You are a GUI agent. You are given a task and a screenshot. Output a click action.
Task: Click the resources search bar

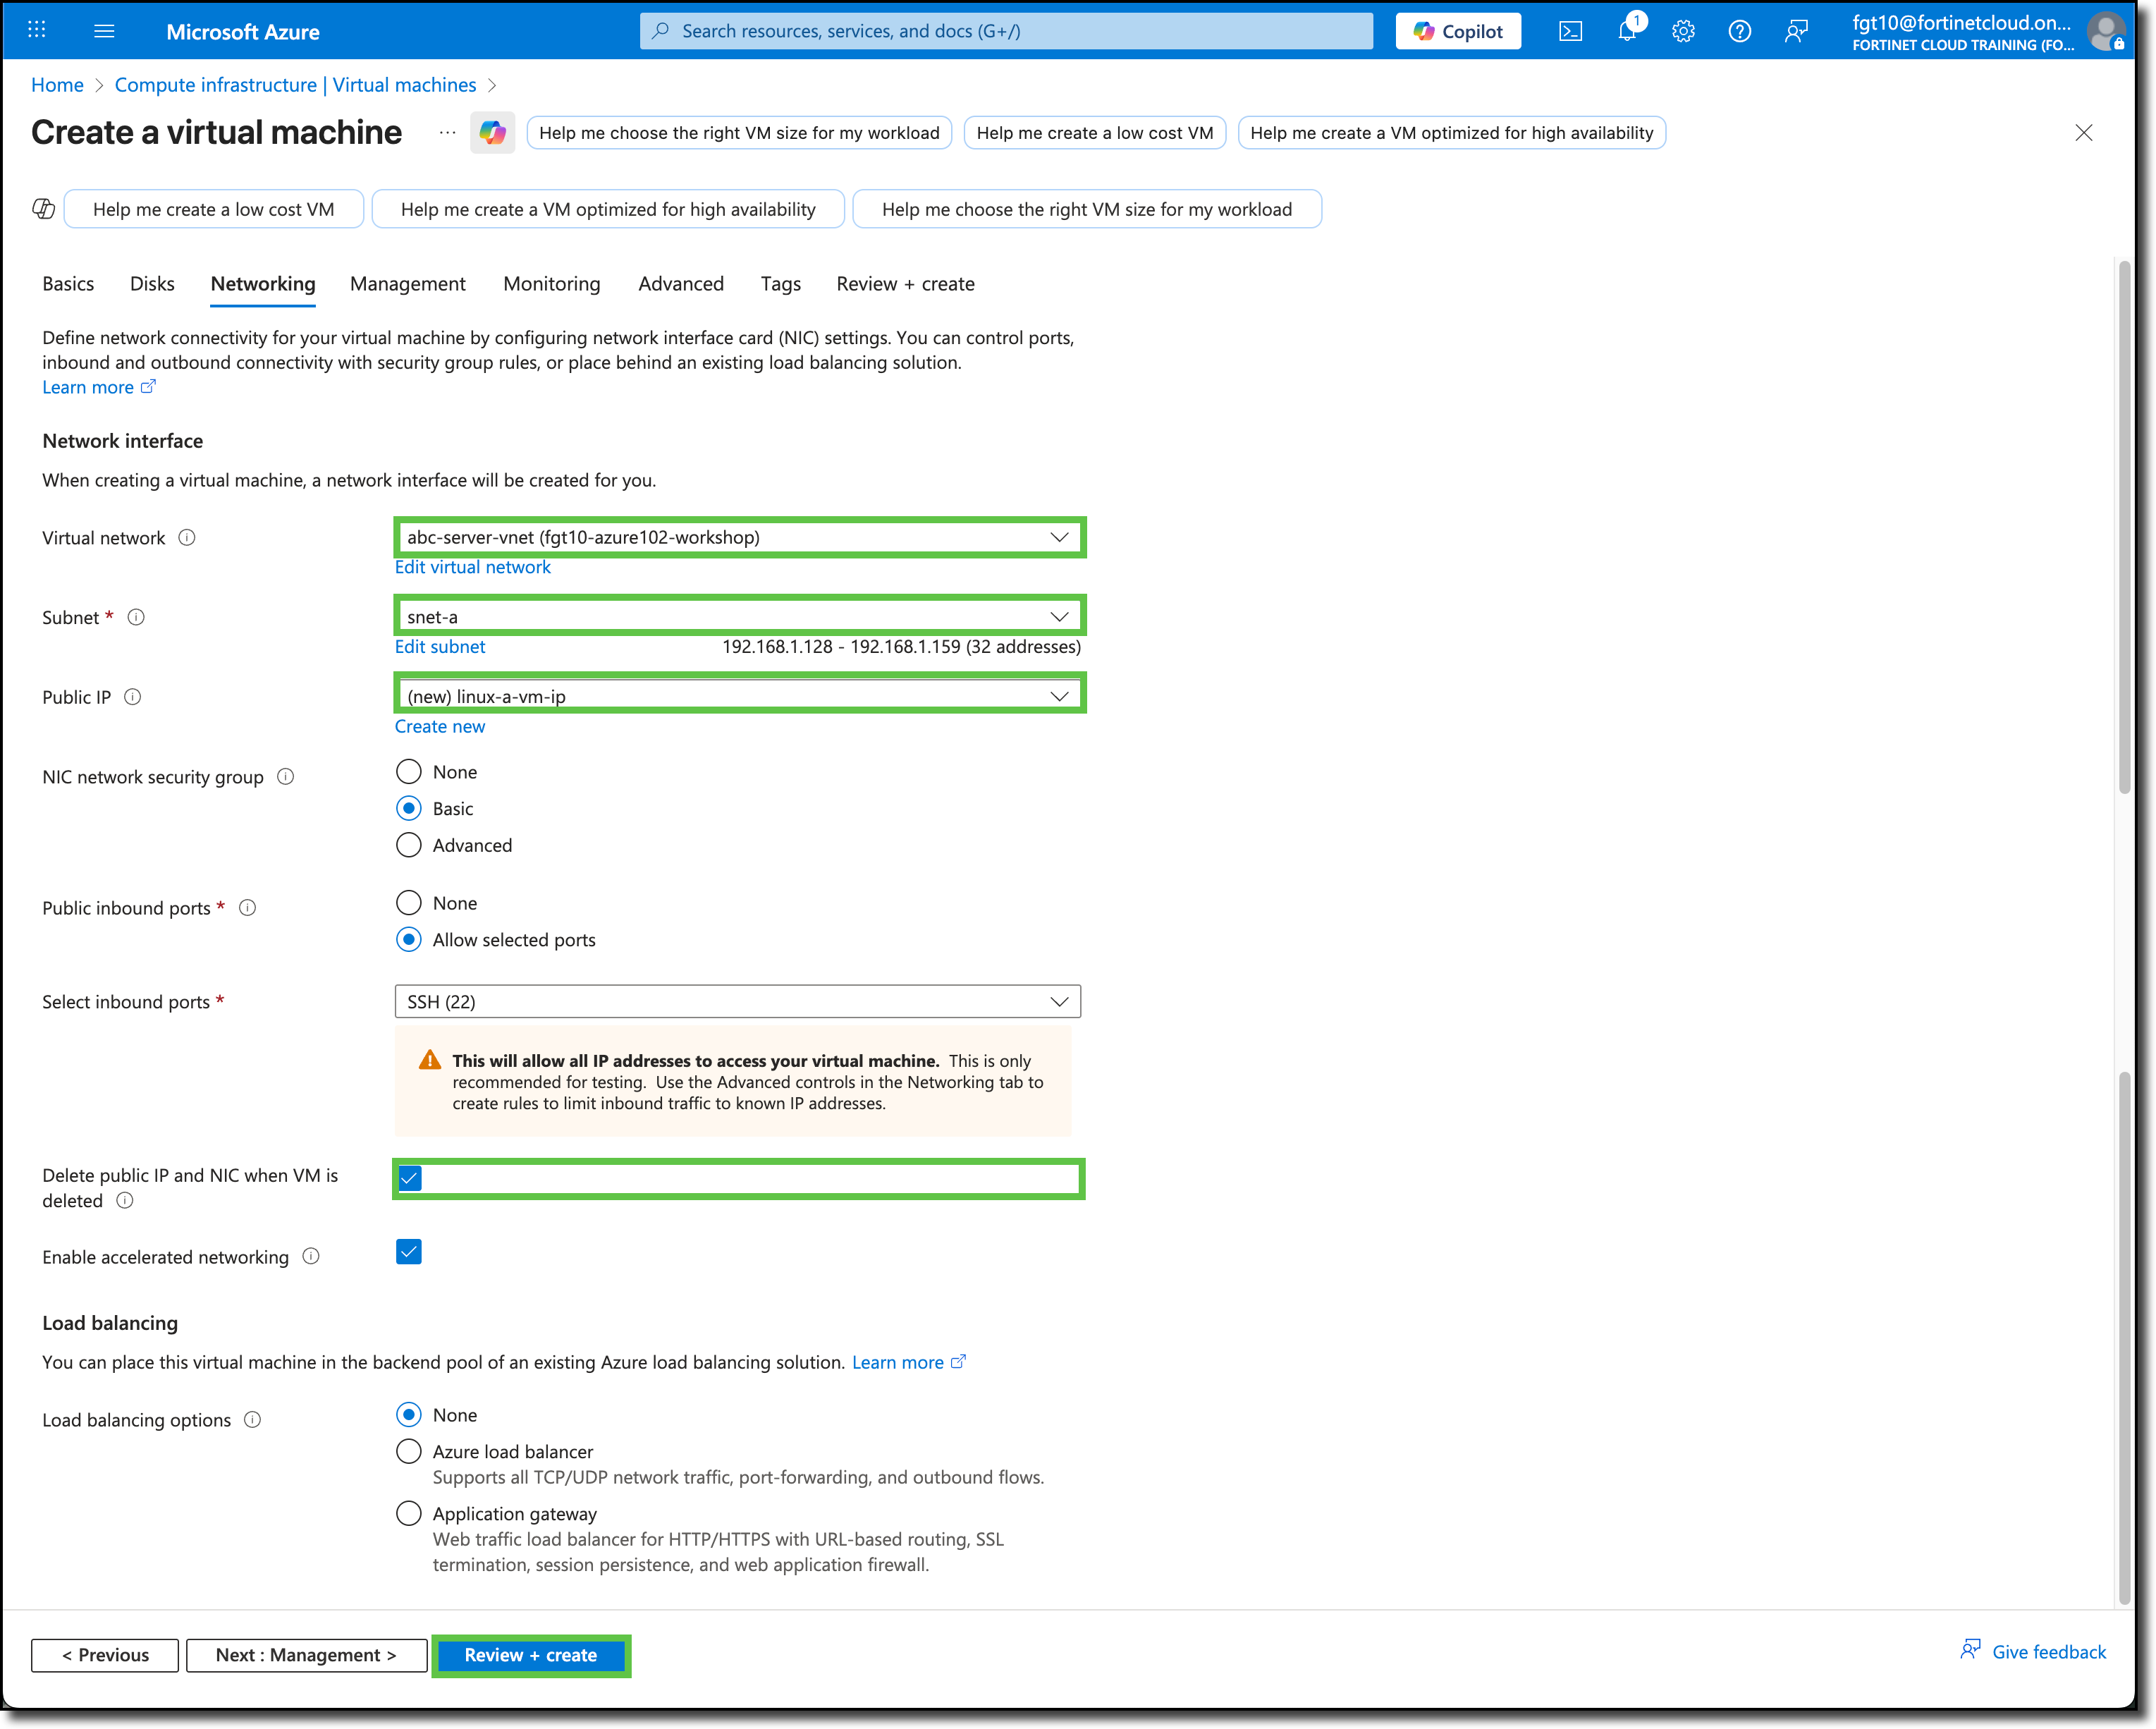[1005, 31]
